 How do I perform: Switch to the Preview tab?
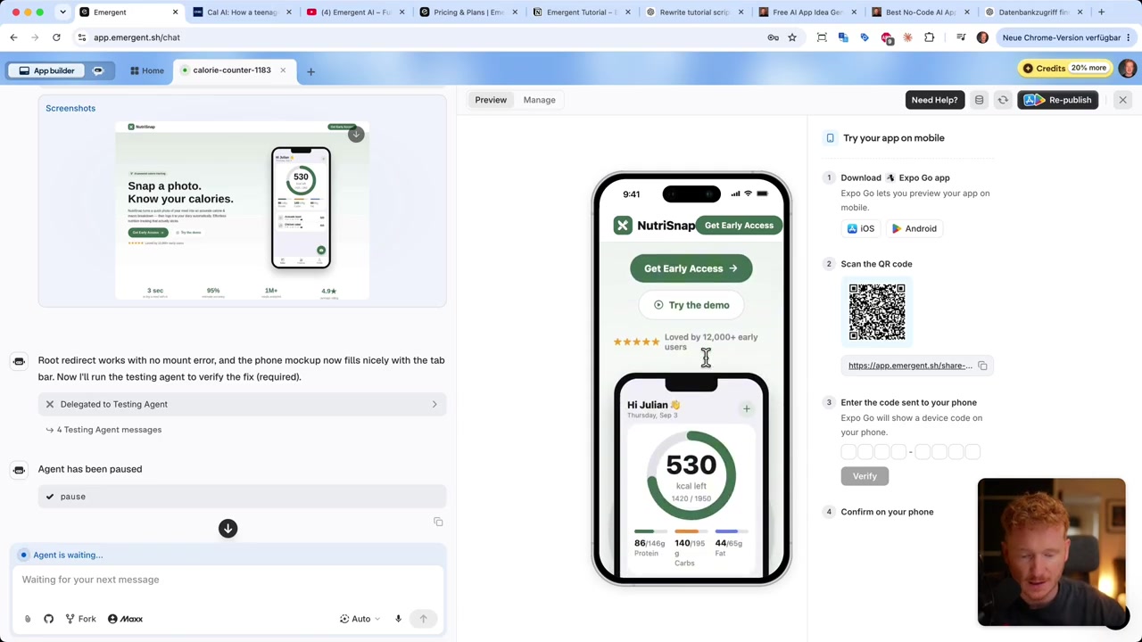pos(491,100)
